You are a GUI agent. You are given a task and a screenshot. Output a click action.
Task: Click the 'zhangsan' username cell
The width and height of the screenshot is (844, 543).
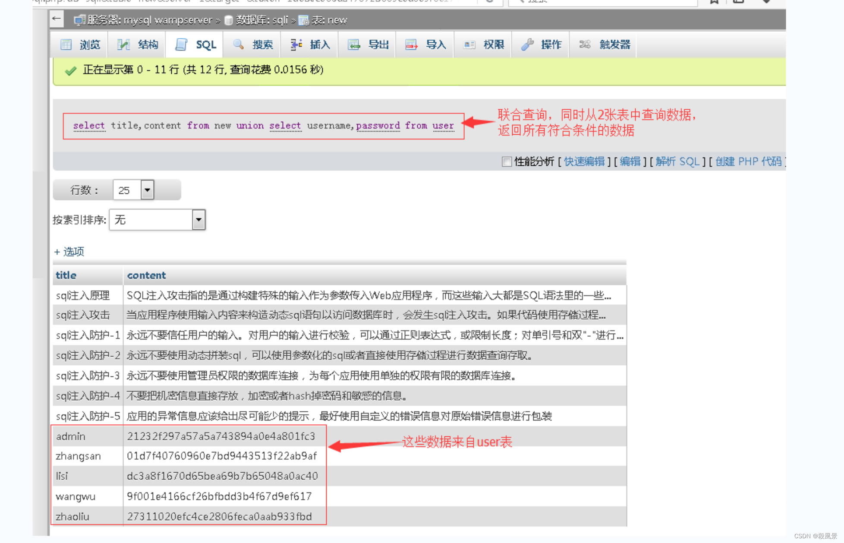tap(88, 456)
